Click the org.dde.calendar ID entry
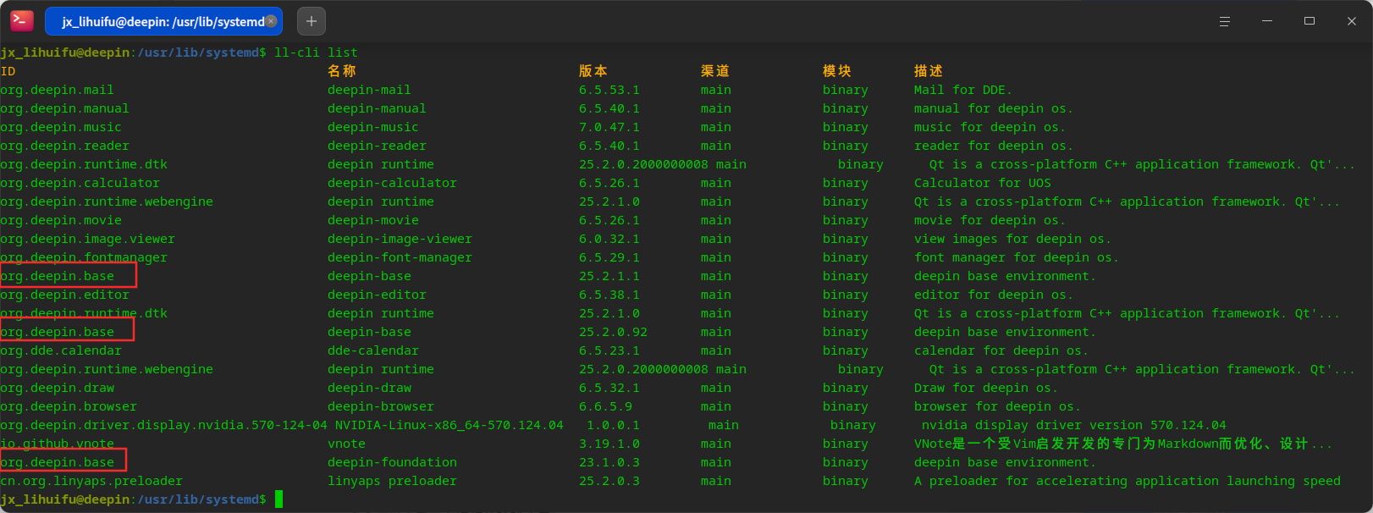1373x513 pixels. [x=61, y=350]
